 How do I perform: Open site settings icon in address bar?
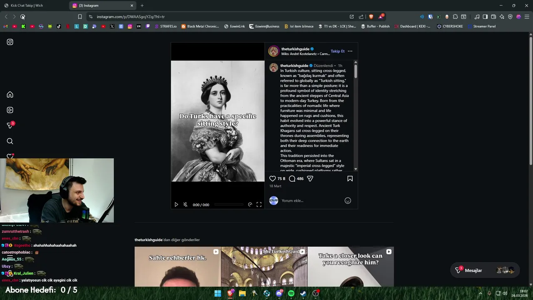91,17
